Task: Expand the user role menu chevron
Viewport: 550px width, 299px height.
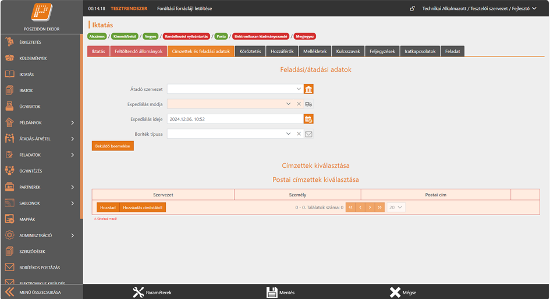Action: coord(534,8)
